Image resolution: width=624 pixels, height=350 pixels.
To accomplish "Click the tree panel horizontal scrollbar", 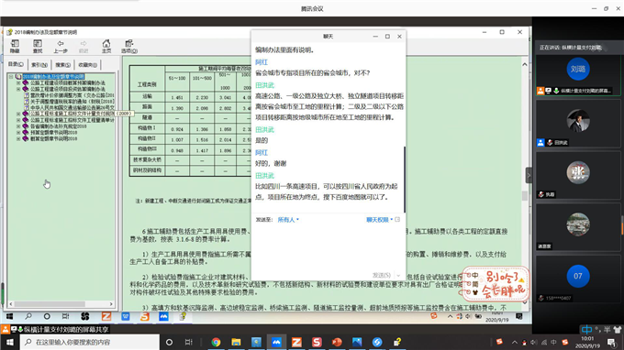I will [50, 304].
